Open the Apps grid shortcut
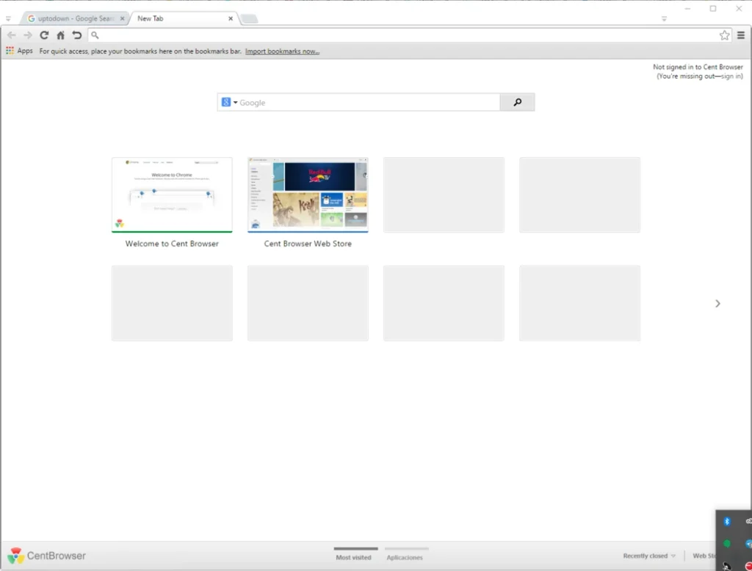The height and width of the screenshot is (571, 752). tap(19, 51)
